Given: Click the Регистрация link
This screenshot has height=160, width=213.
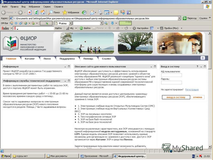Looking at the screenshot, I should point(192,90).
